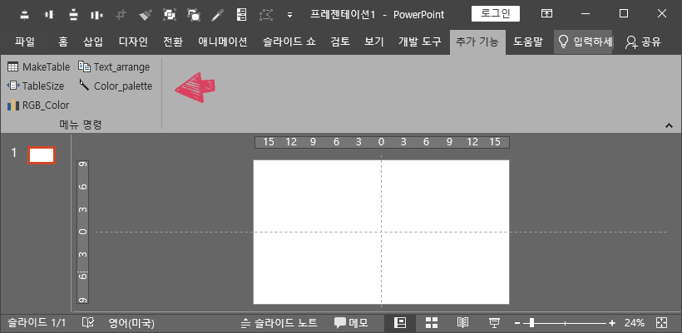Click the spell check status icon
The width and height of the screenshot is (682, 333).
pyautogui.click(x=88, y=323)
